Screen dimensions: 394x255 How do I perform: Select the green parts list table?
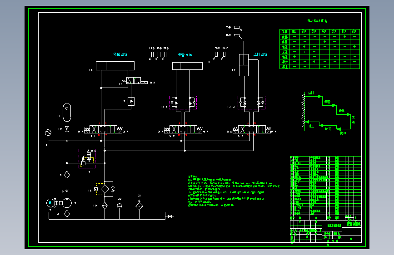click(x=326, y=186)
